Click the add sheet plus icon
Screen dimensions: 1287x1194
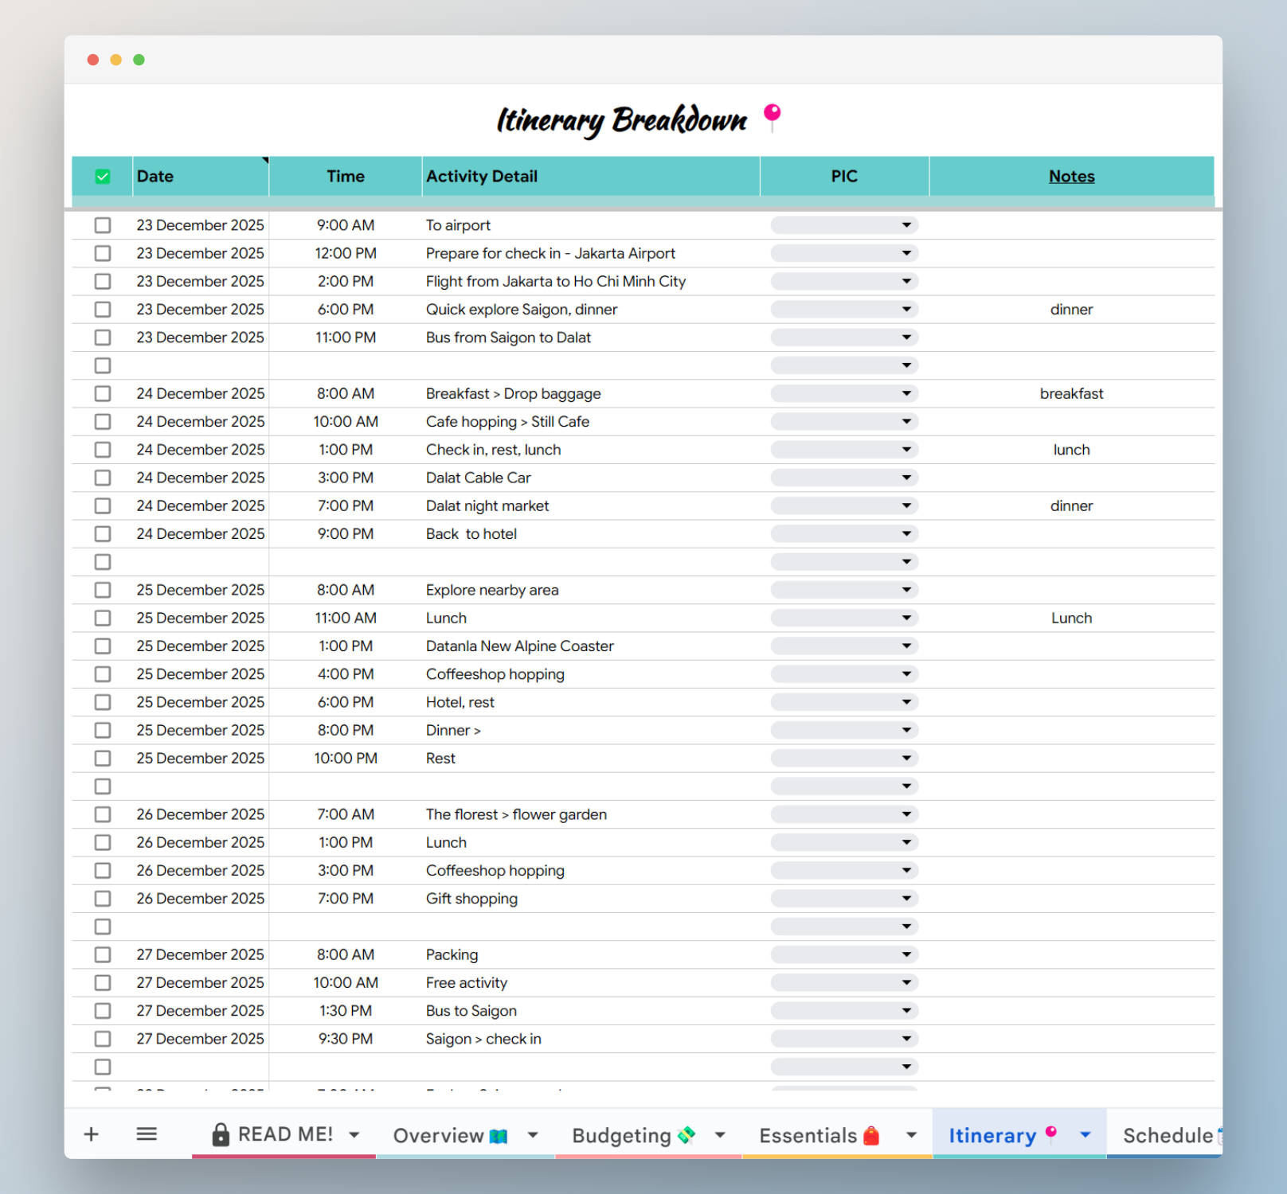tap(92, 1134)
